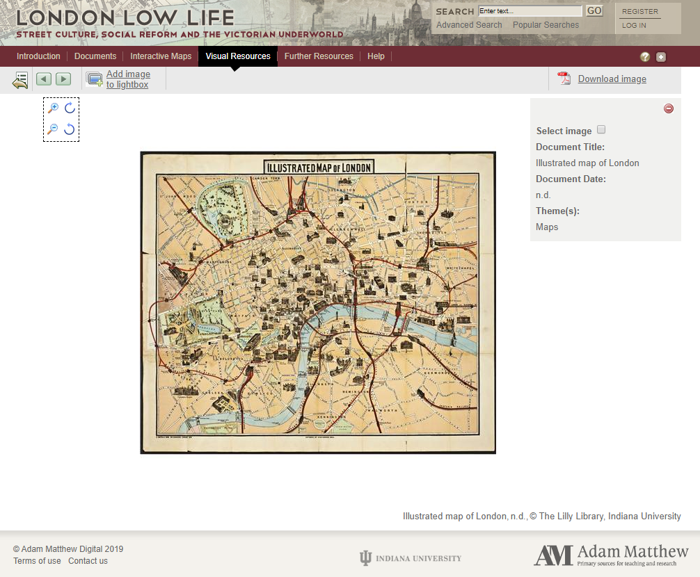
Task: Click the LOG IN link
Action: point(634,26)
